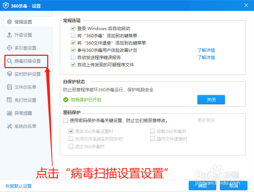Enable password protection for key settings checkbox
Screen dimensions: 254x192
click(x=65, y=120)
